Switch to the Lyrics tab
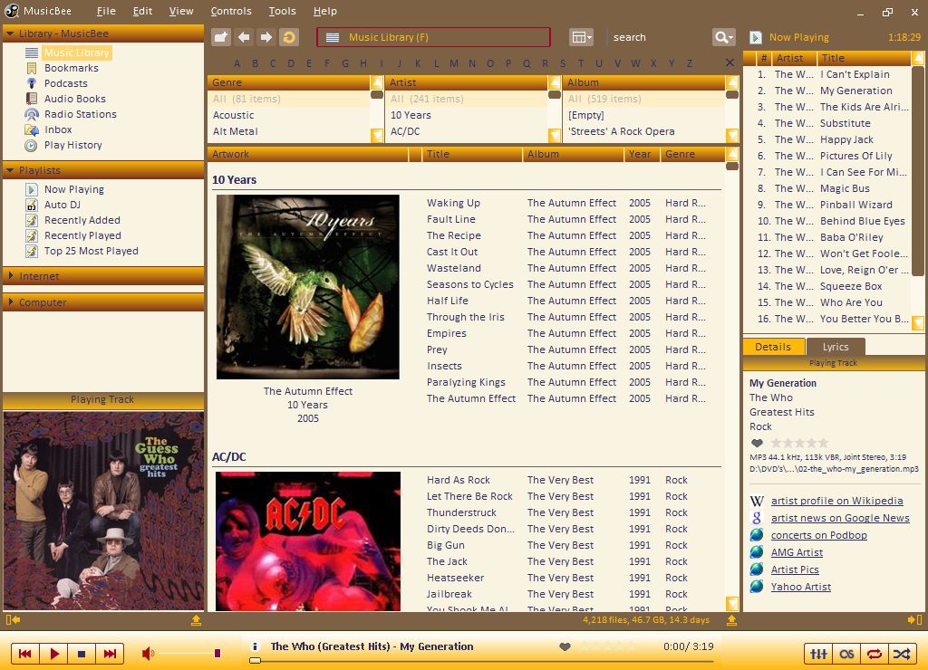Viewport: 928px width, 670px height. coord(836,347)
